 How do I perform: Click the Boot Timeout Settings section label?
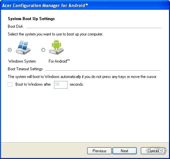coord(25,69)
